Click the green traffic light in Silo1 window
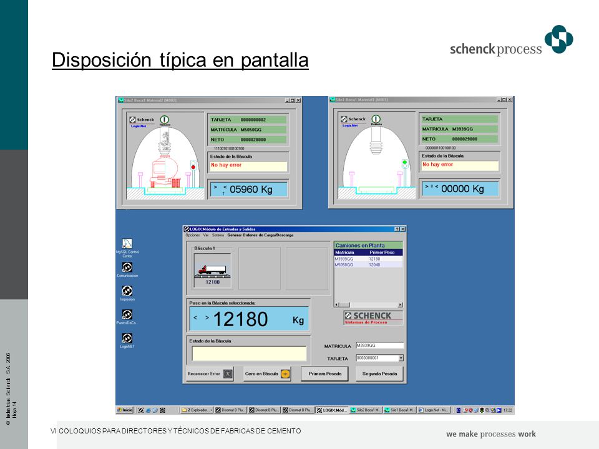The image size is (599, 449). click(405, 164)
